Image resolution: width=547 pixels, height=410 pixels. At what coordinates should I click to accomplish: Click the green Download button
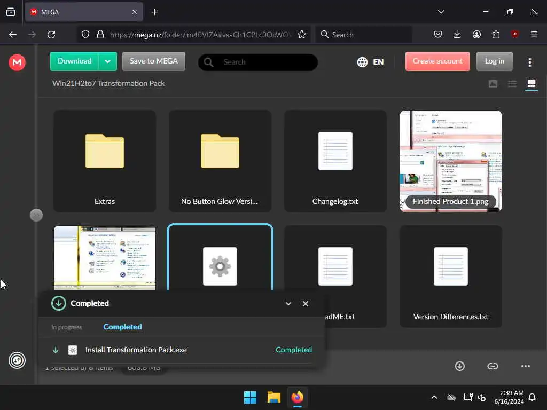pyautogui.click(x=75, y=61)
